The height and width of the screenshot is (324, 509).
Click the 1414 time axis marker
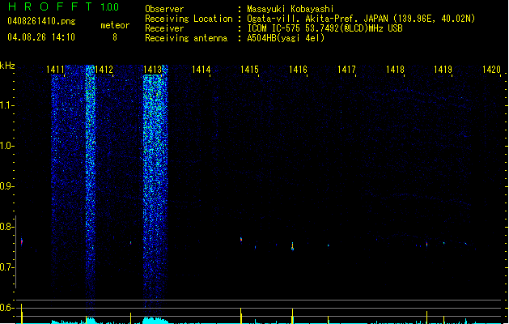pos(201,70)
